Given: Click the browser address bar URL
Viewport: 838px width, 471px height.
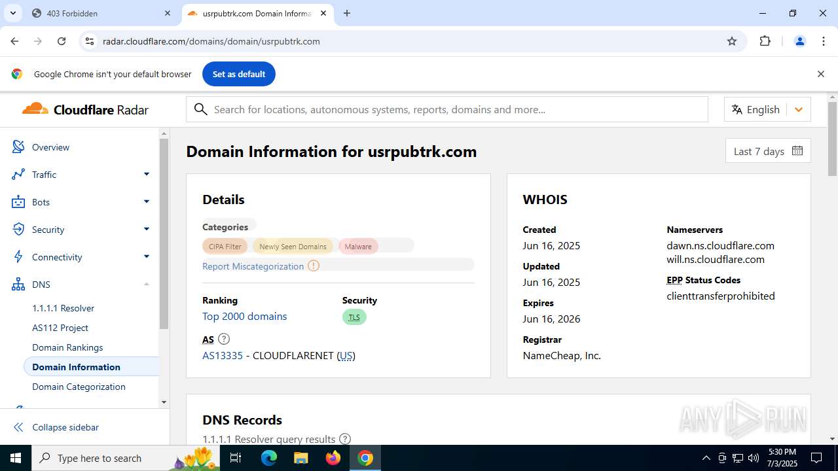Looking at the screenshot, I should coord(211,41).
